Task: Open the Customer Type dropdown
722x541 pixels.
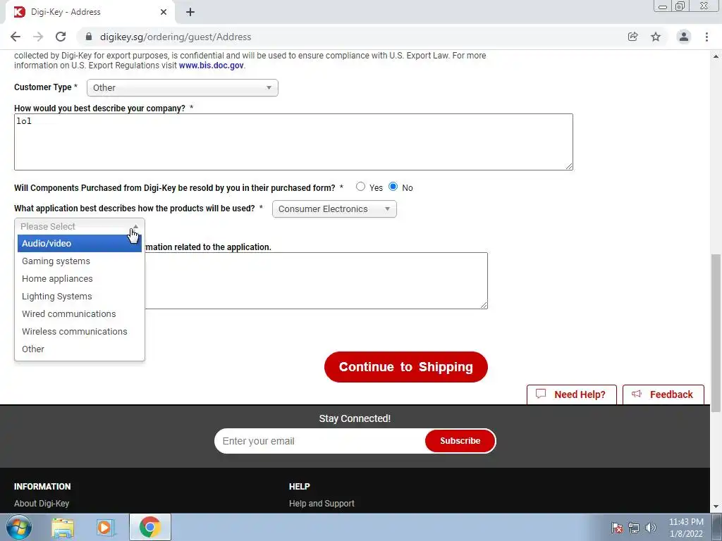Action: (x=183, y=88)
